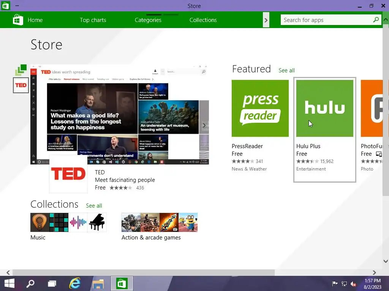The height and width of the screenshot is (291, 389).
Task: Click the large TED app logo tile
Action: [68, 174]
